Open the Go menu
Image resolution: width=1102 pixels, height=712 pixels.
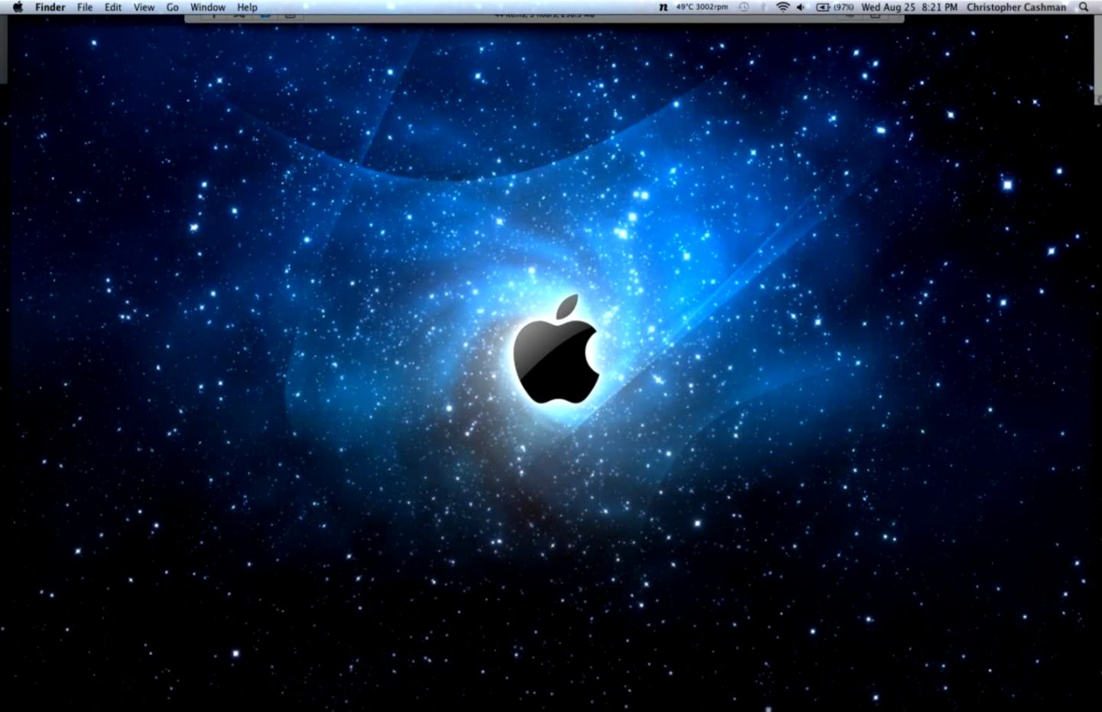171,7
